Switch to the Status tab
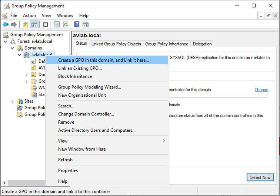This screenshot has height=196, width=280. point(81,43)
